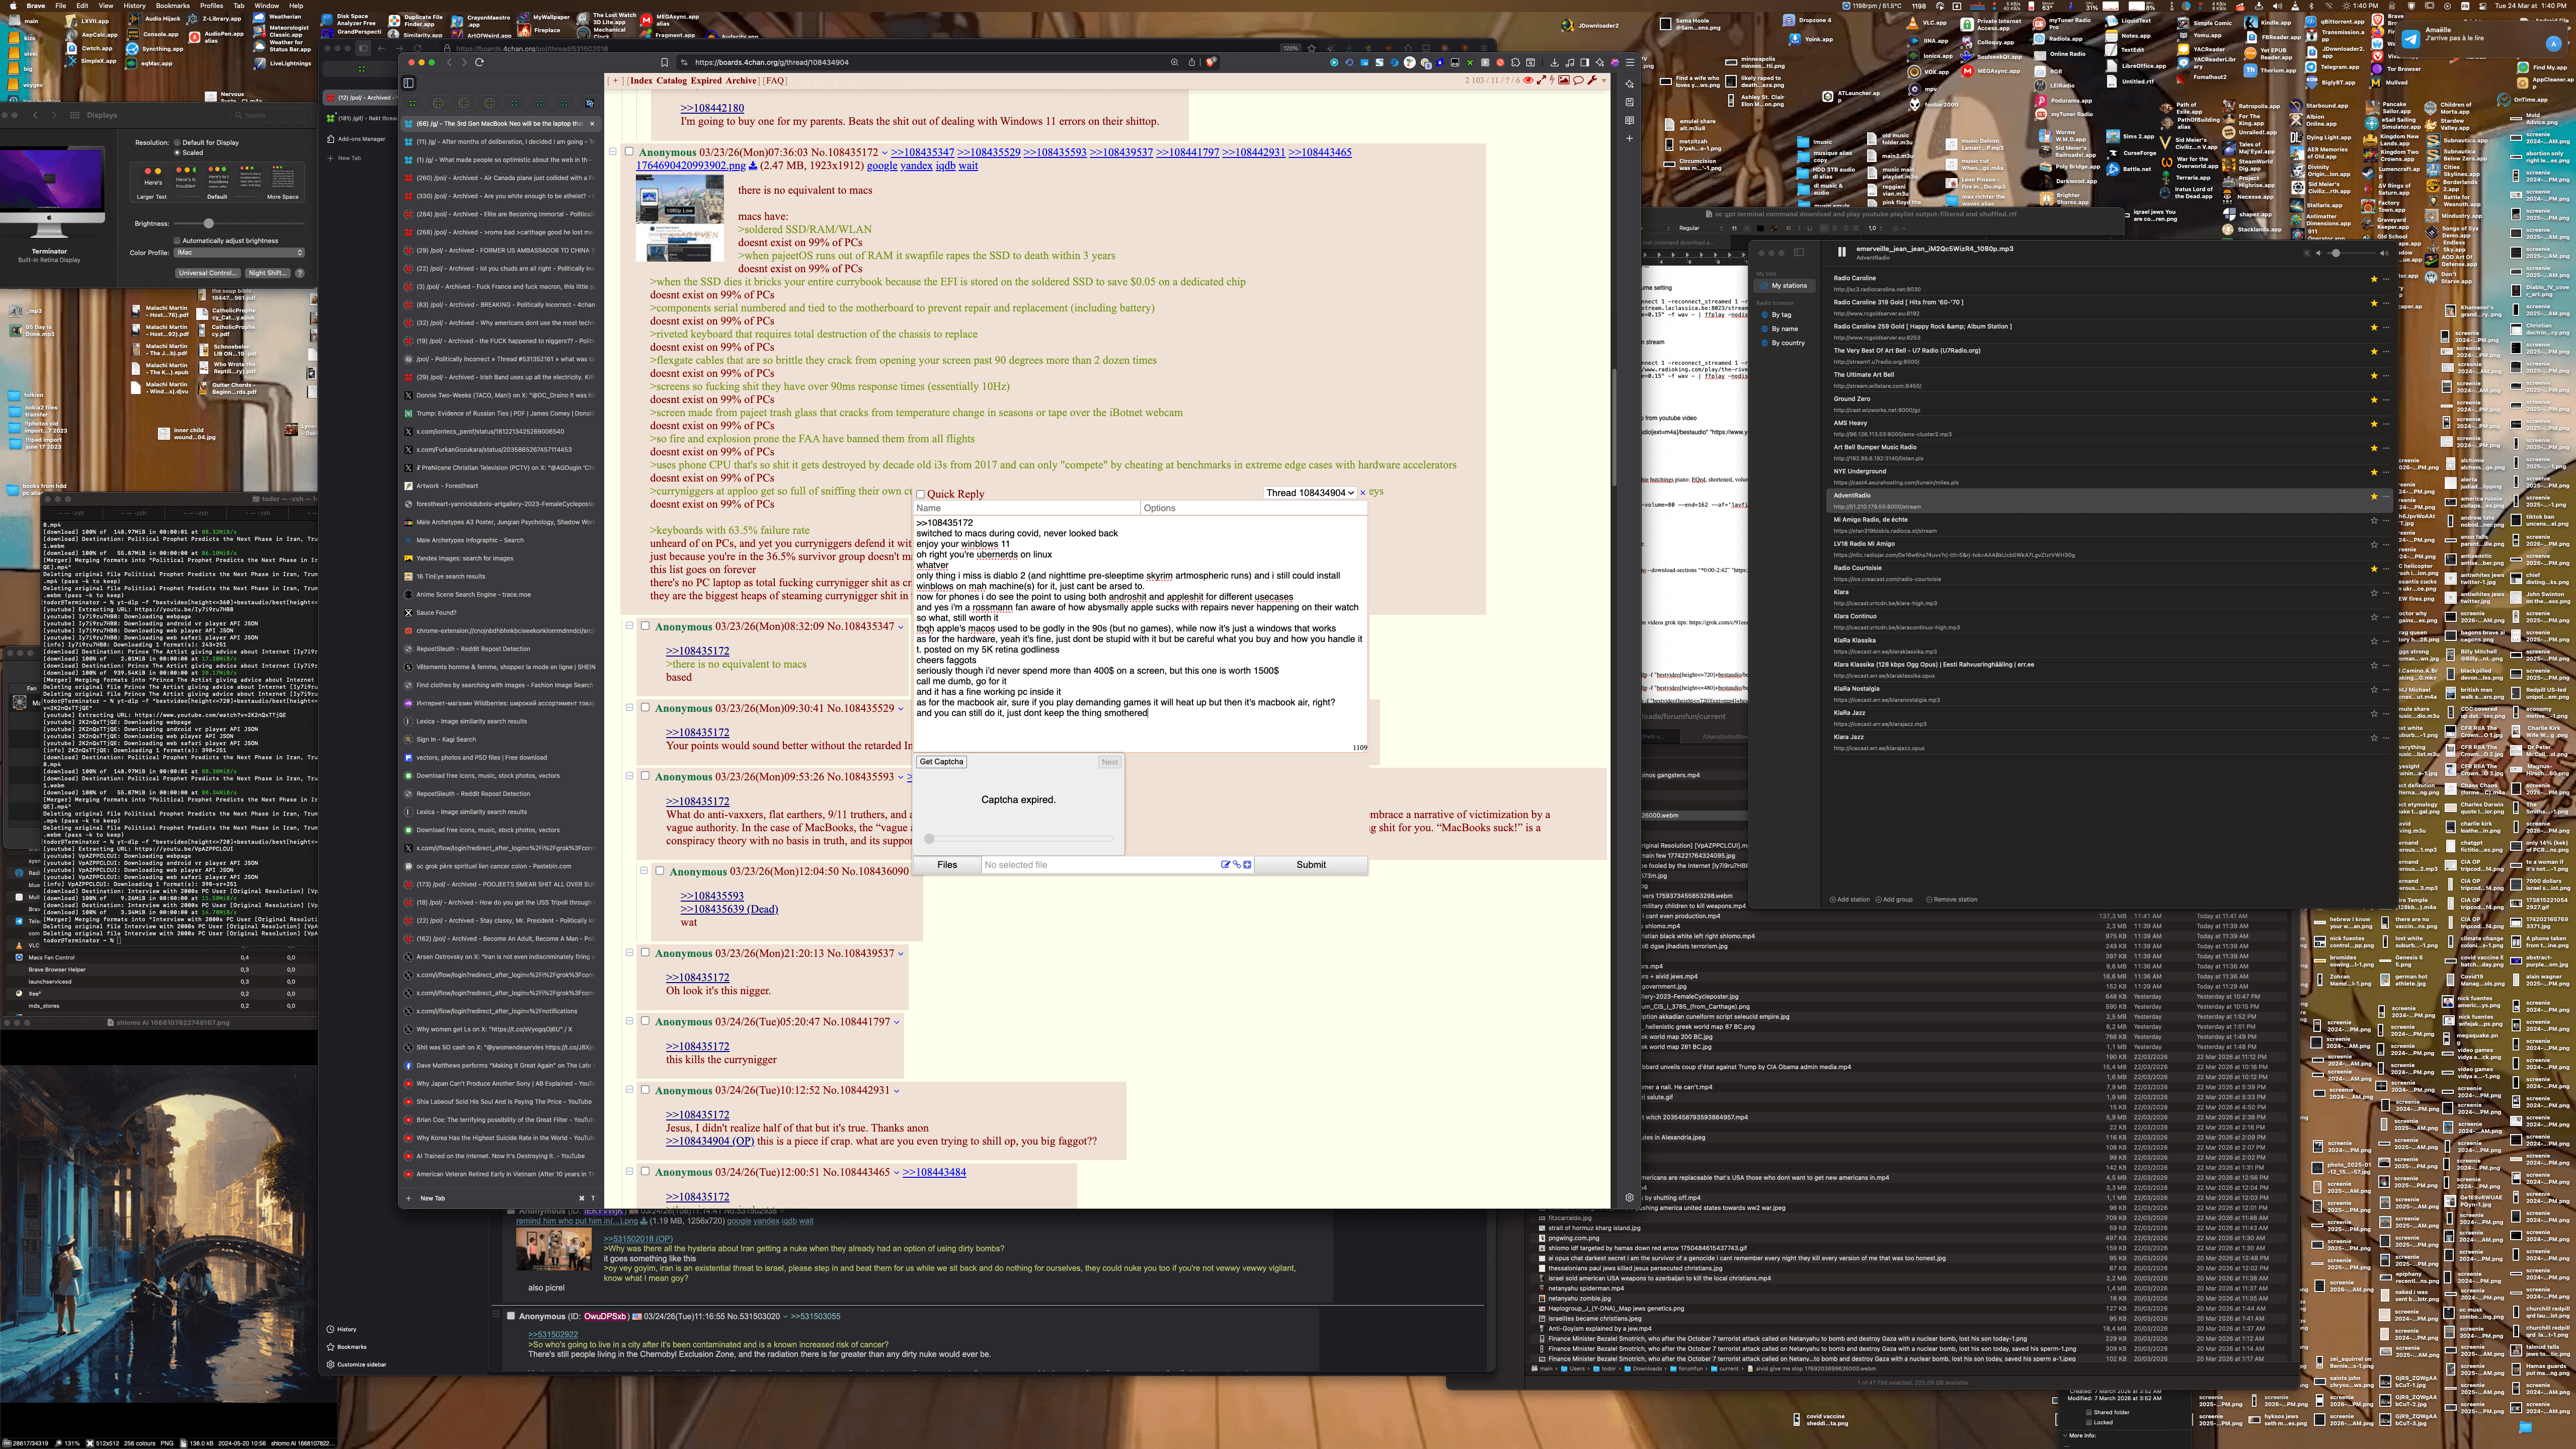Unfavorite Radio Caroline with its star

coord(2373,279)
